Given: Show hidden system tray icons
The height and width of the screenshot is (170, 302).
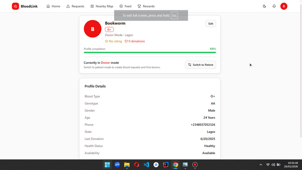Looking at the screenshot, I should (261, 165).
